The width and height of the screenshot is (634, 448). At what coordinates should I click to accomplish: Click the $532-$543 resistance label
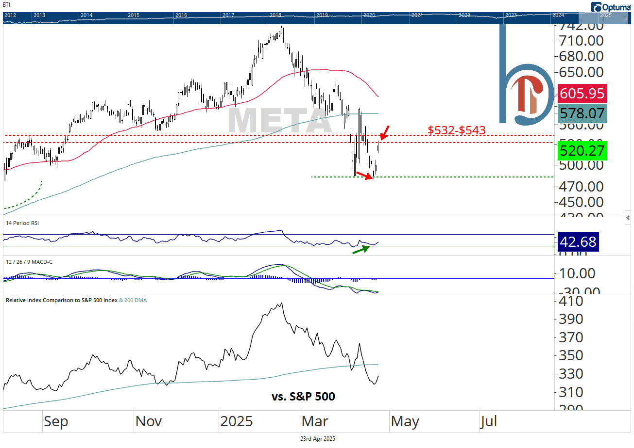point(457,130)
